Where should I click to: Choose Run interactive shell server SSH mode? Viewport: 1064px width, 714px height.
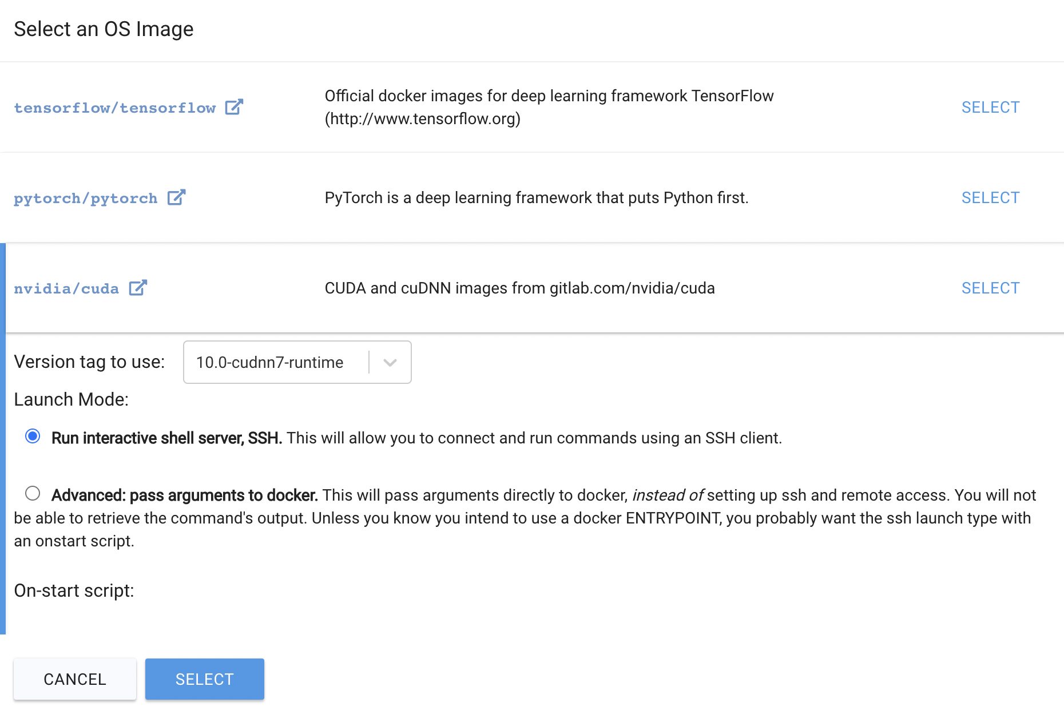(33, 437)
